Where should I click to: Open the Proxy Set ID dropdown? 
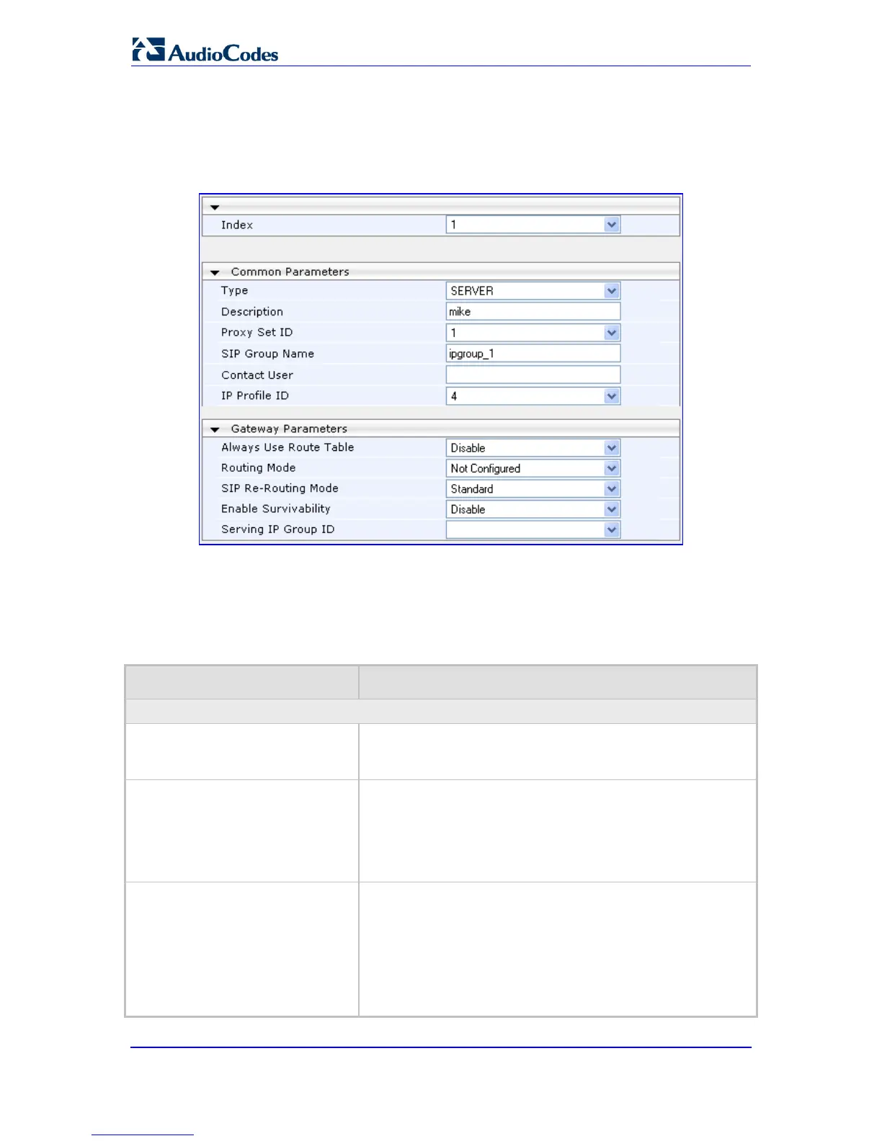click(533, 333)
